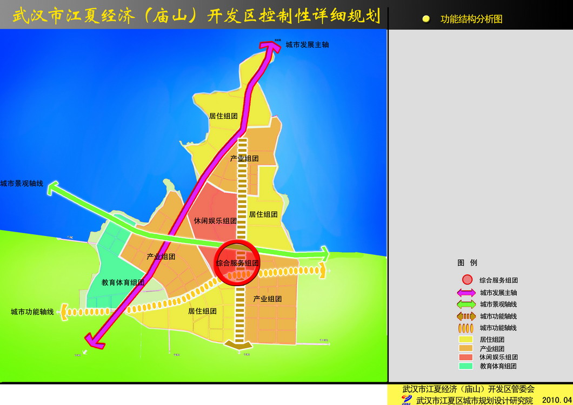Click the 综合服务组团 red circle legend icon
This screenshot has height=405, width=573.
467,280
